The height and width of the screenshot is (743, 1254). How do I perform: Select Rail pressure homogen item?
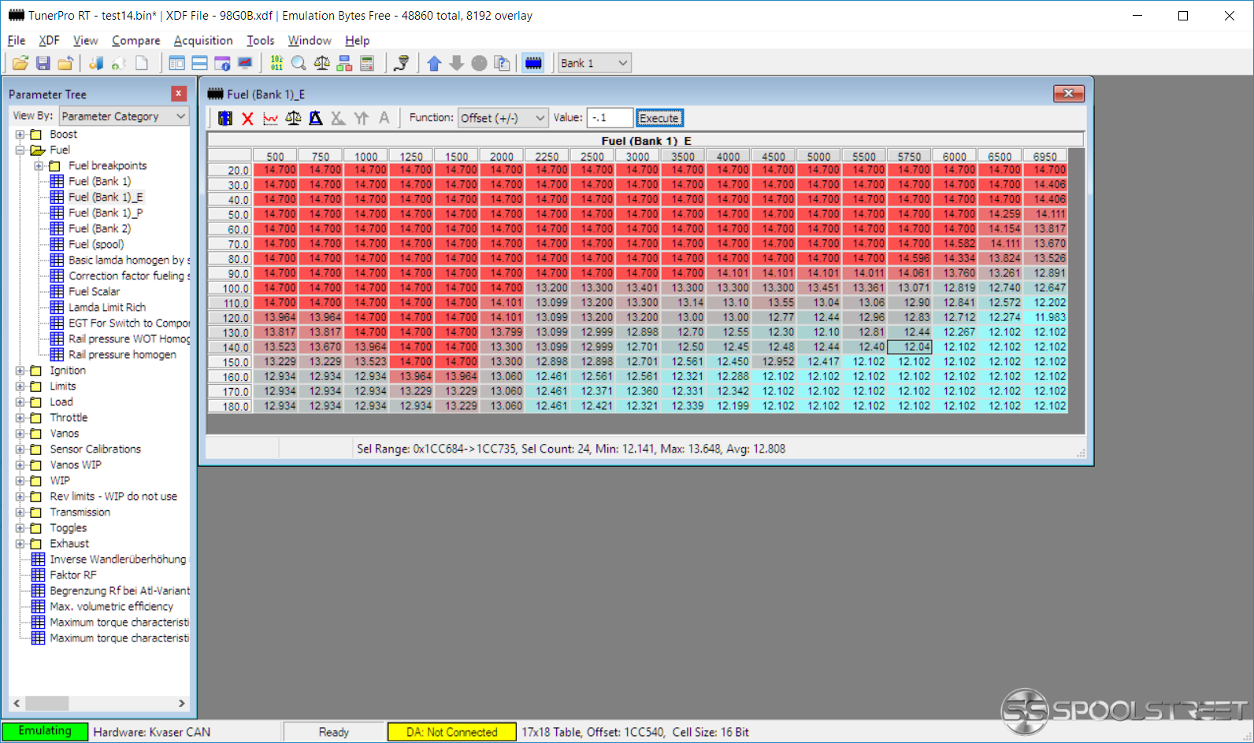click(x=122, y=355)
